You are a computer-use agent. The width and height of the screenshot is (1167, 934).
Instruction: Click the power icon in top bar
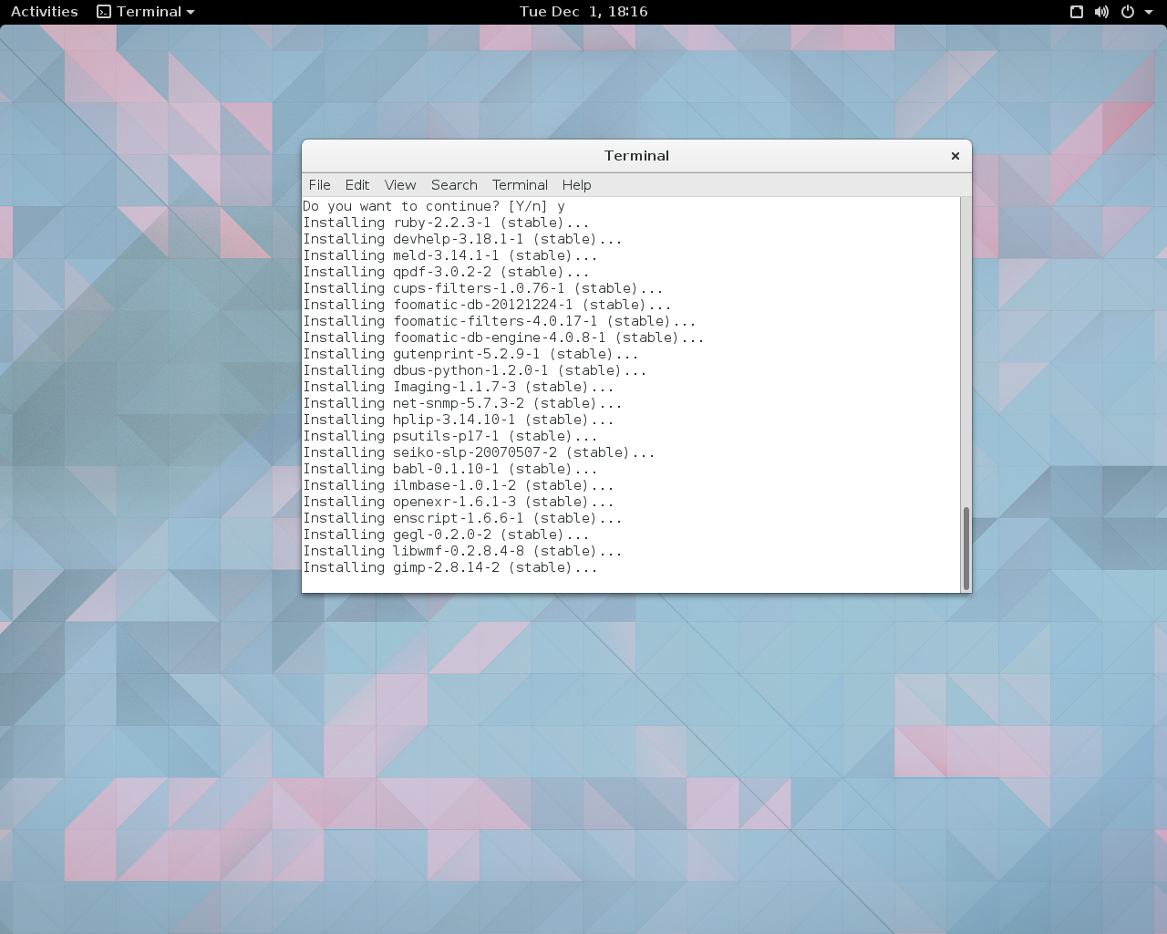(1127, 12)
